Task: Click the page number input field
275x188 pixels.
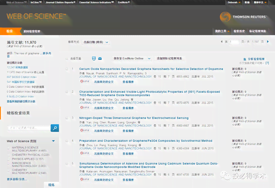Action: 234,42
